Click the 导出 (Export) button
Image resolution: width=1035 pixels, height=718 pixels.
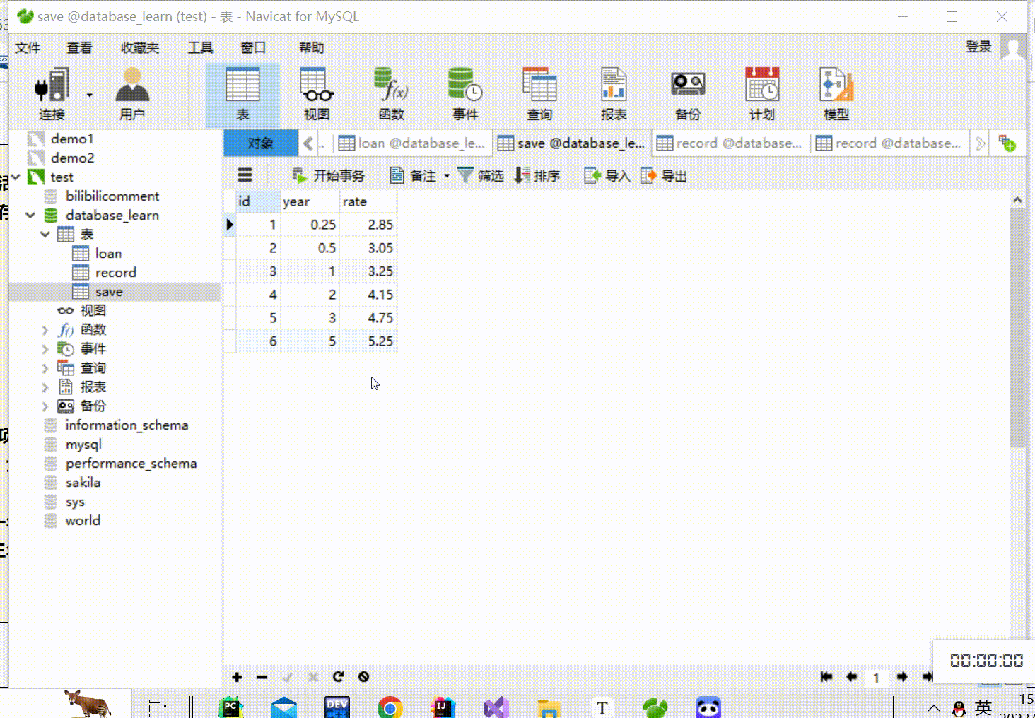tap(664, 176)
